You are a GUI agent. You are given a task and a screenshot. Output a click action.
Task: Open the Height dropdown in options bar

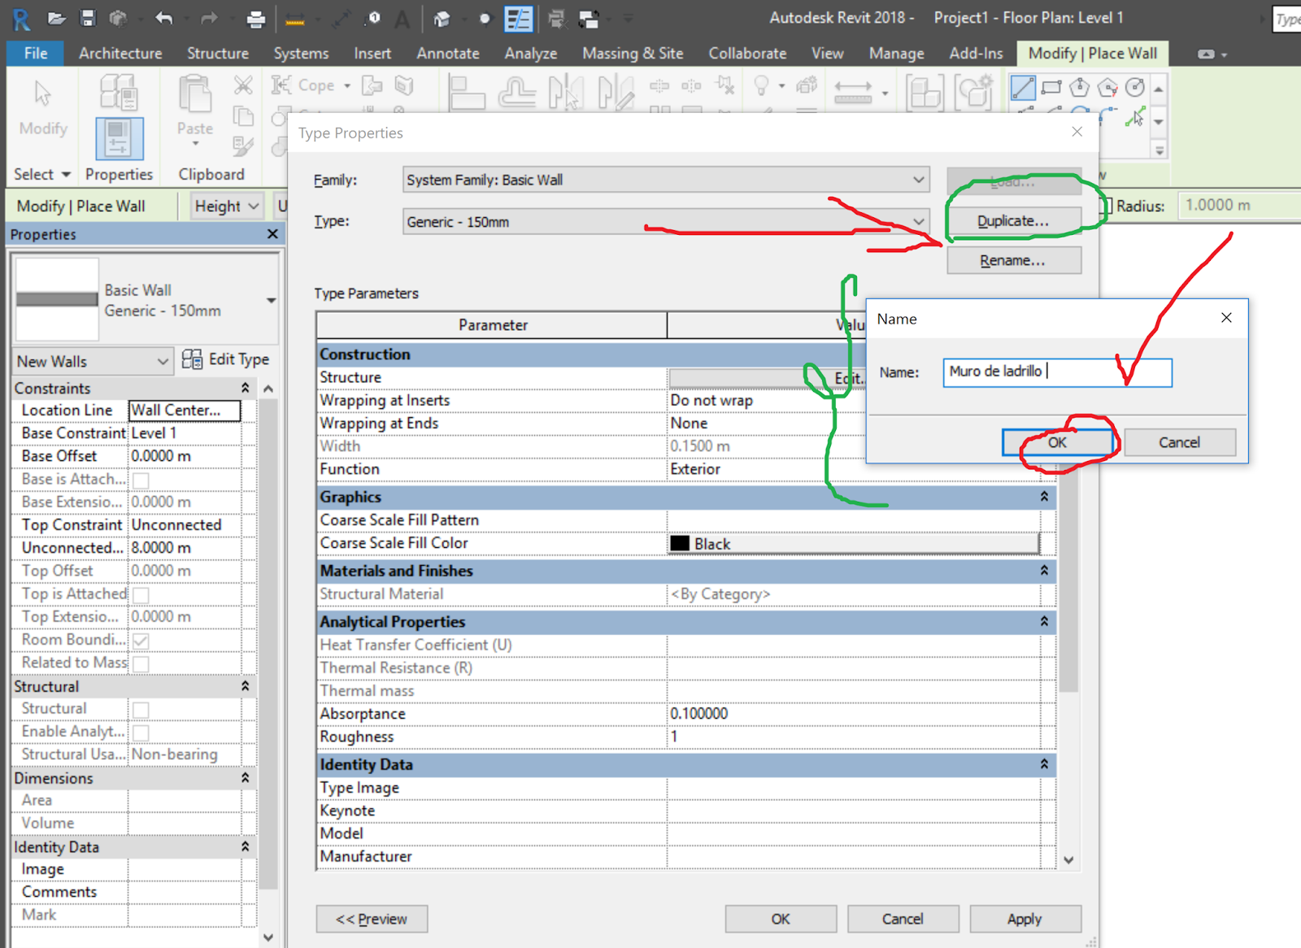pyautogui.click(x=227, y=206)
